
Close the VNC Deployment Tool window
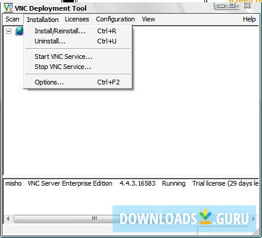pos(248,6)
